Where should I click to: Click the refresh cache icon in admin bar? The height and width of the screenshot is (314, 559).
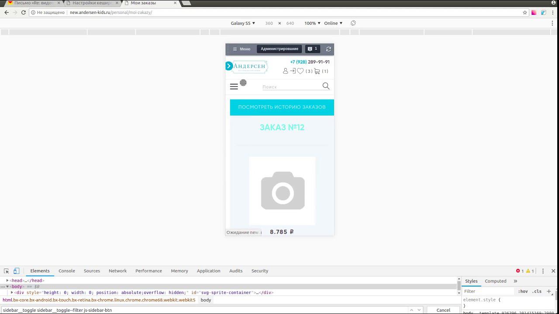coord(328,49)
